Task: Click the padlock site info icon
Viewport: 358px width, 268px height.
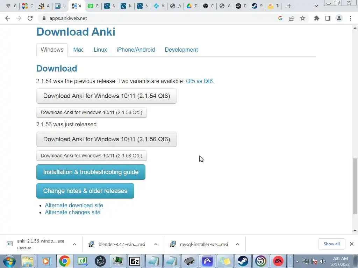Action: 44,18
